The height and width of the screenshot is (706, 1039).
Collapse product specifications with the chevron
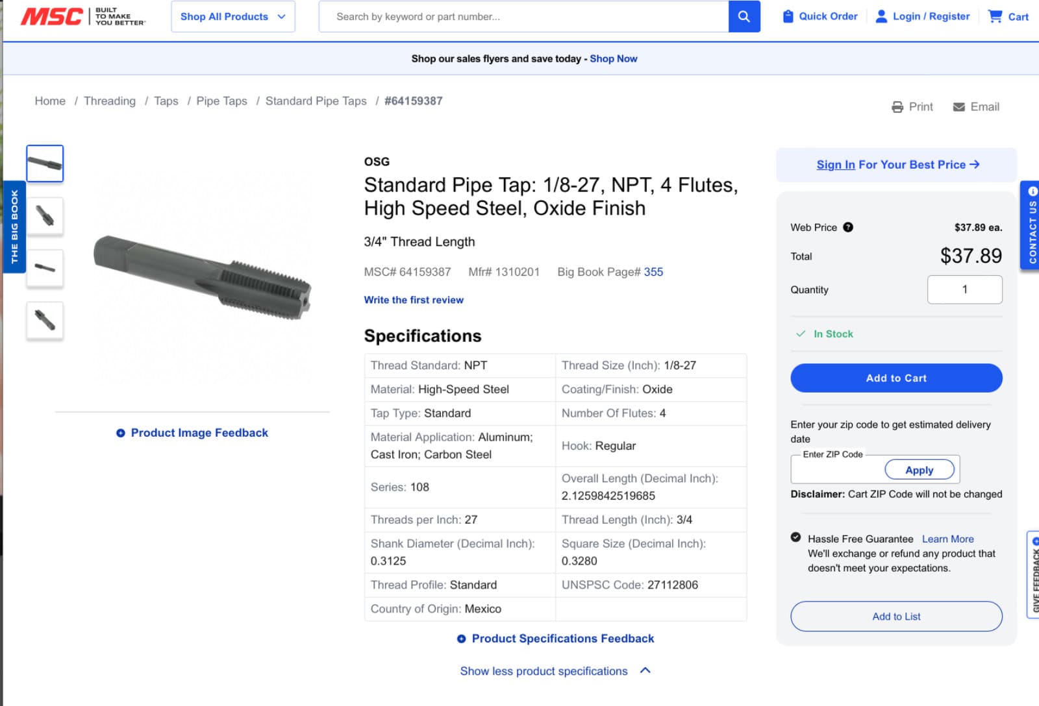(x=645, y=670)
